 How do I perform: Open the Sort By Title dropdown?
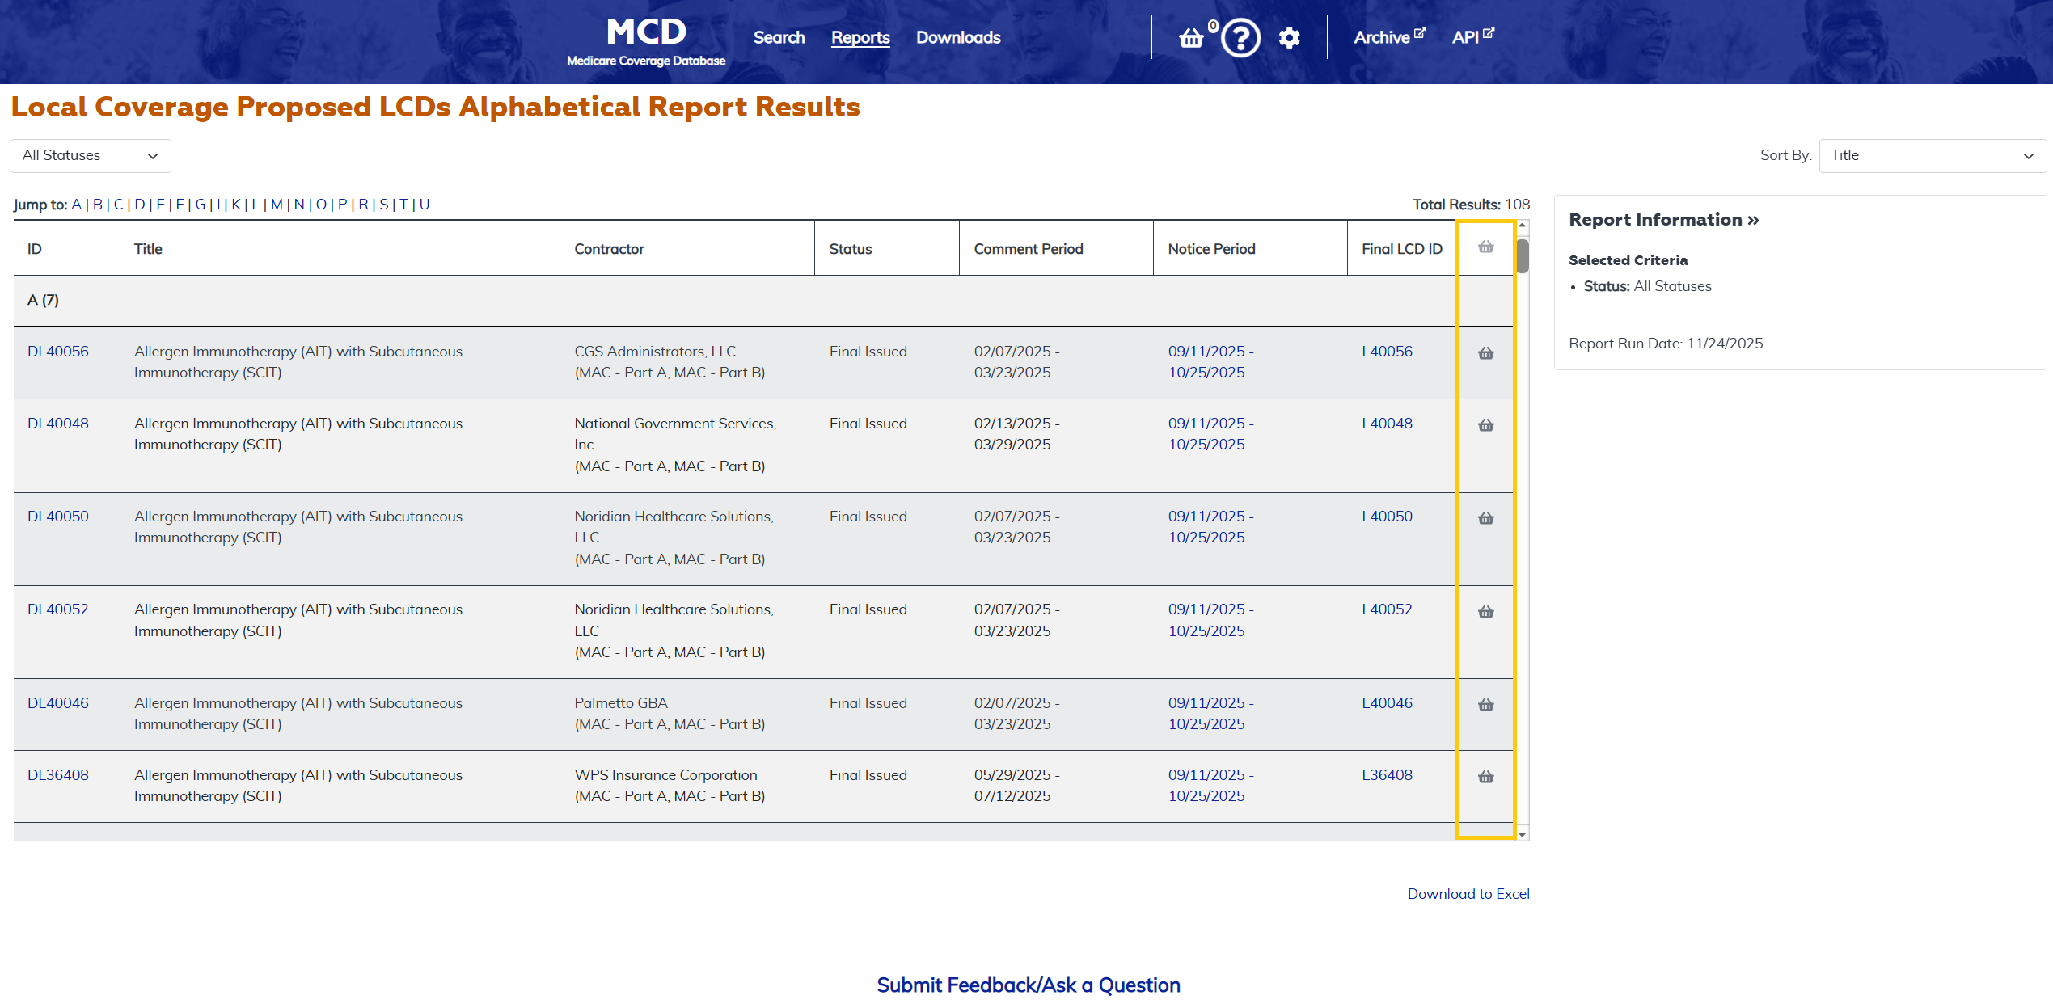(x=1932, y=155)
